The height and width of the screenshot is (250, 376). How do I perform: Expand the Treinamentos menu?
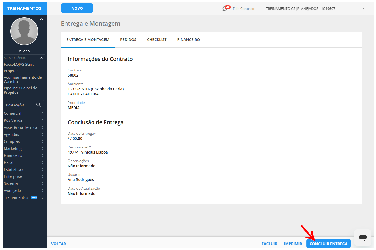(x=24, y=197)
